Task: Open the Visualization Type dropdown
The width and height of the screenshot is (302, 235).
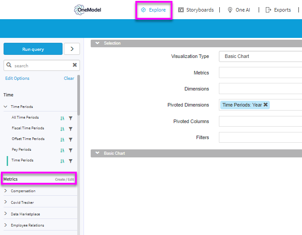Action: click(x=260, y=57)
